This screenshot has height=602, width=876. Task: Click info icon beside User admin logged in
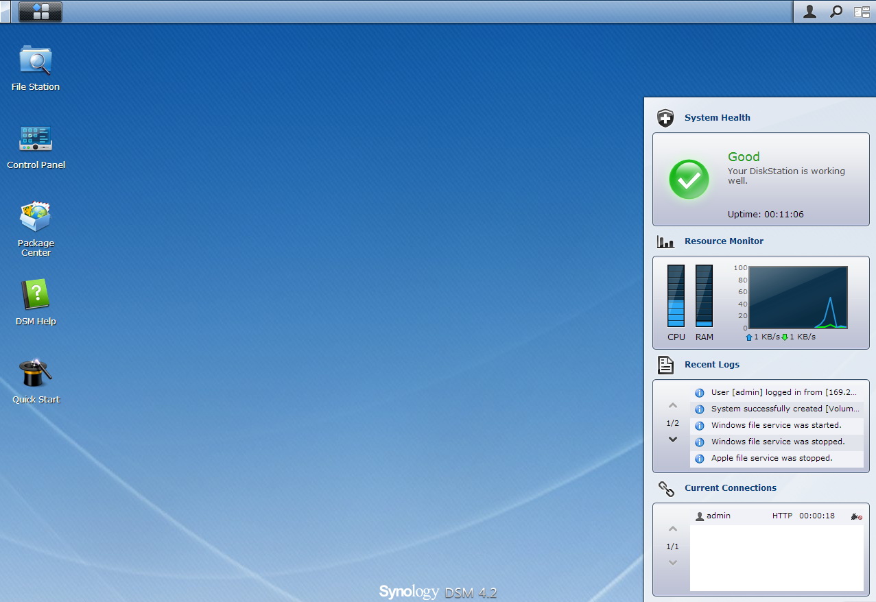700,393
